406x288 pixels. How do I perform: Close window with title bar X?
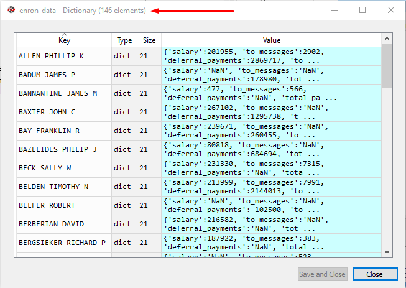(391, 10)
